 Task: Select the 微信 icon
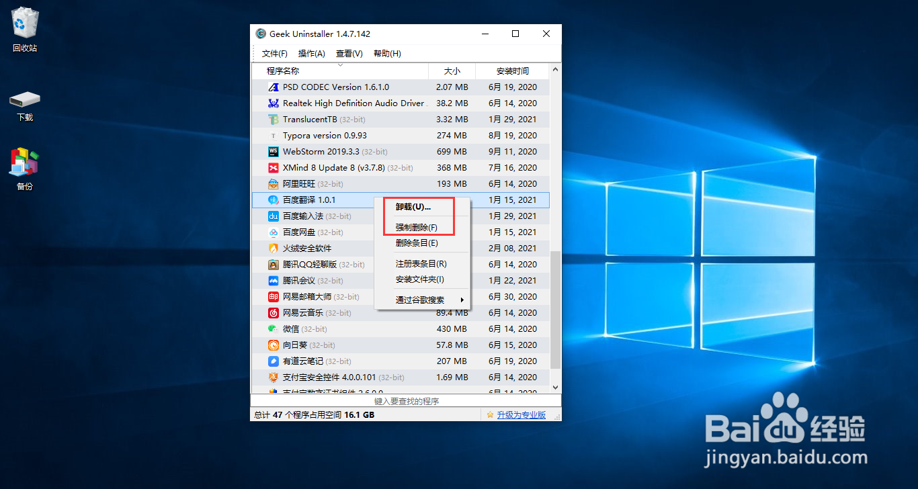click(x=273, y=329)
